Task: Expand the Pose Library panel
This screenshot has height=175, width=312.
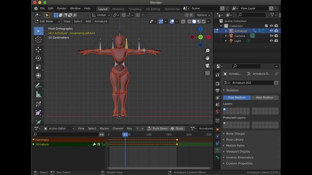Action: (x=235, y=140)
